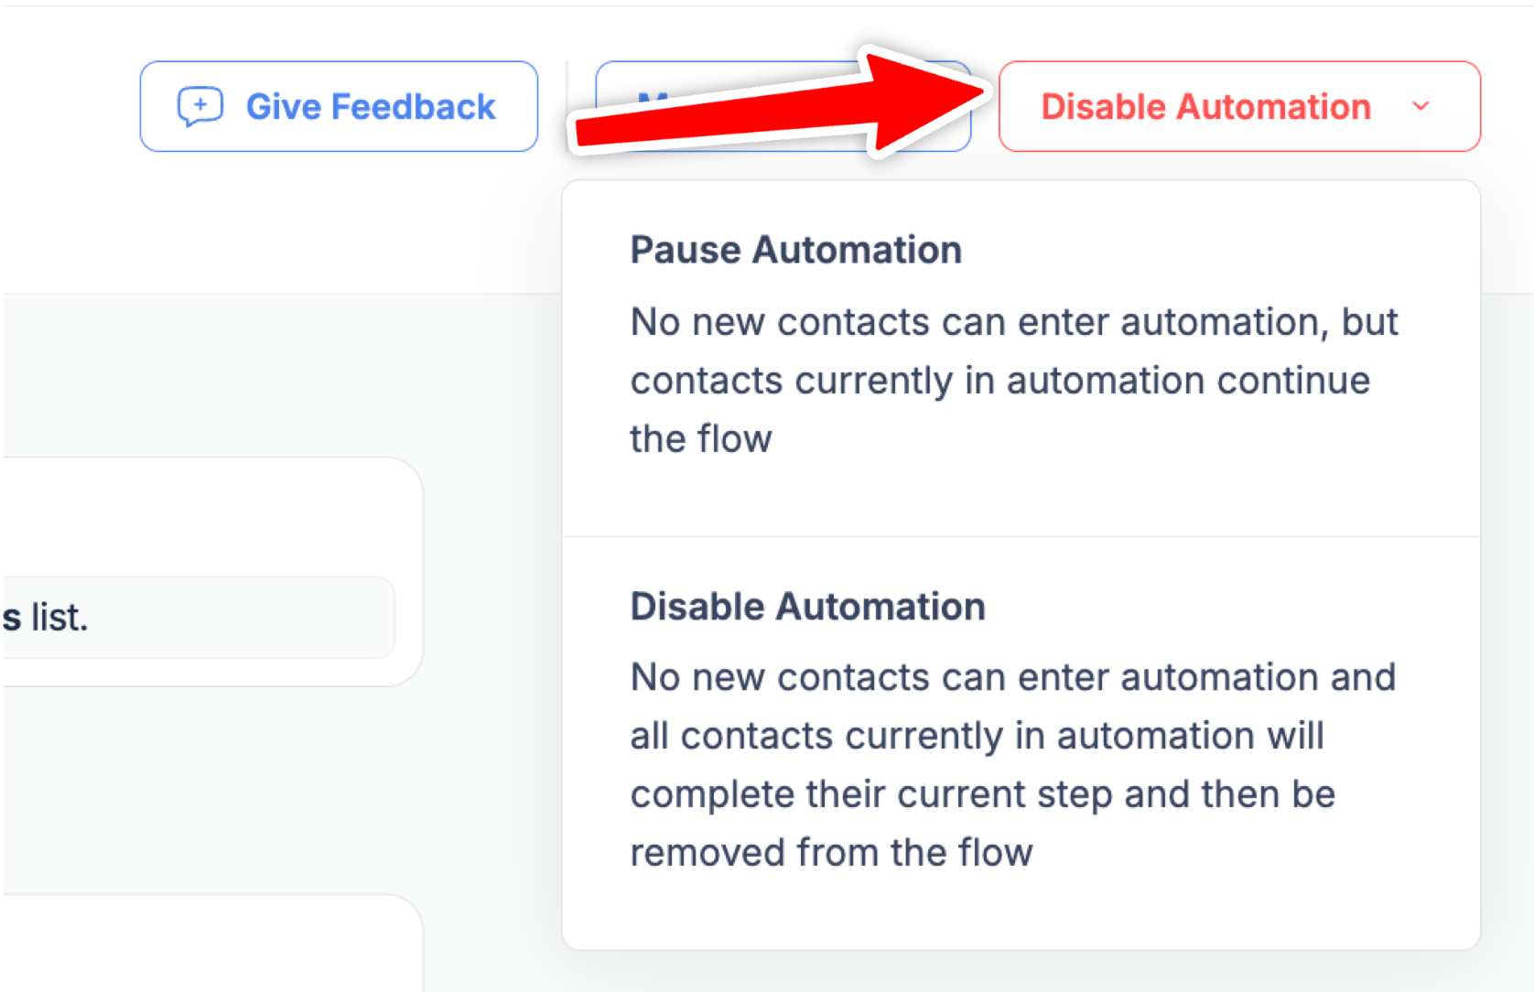Click the vertical divider right of Give Feedback
Image resolution: width=1534 pixels, height=992 pixels.
[x=567, y=106]
